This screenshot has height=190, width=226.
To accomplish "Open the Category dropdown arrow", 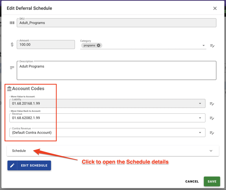I will 203,46.
